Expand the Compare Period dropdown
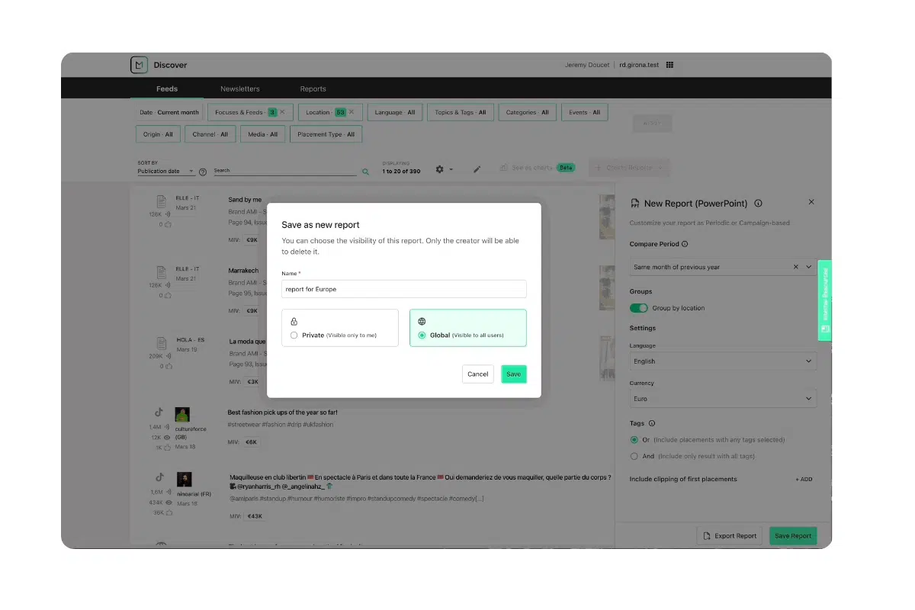This screenshot has height=610, width=915. [x=808, y=266]
